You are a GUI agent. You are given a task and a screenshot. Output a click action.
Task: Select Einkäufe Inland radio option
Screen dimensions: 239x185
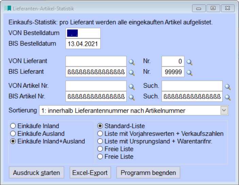coord(13,127)
